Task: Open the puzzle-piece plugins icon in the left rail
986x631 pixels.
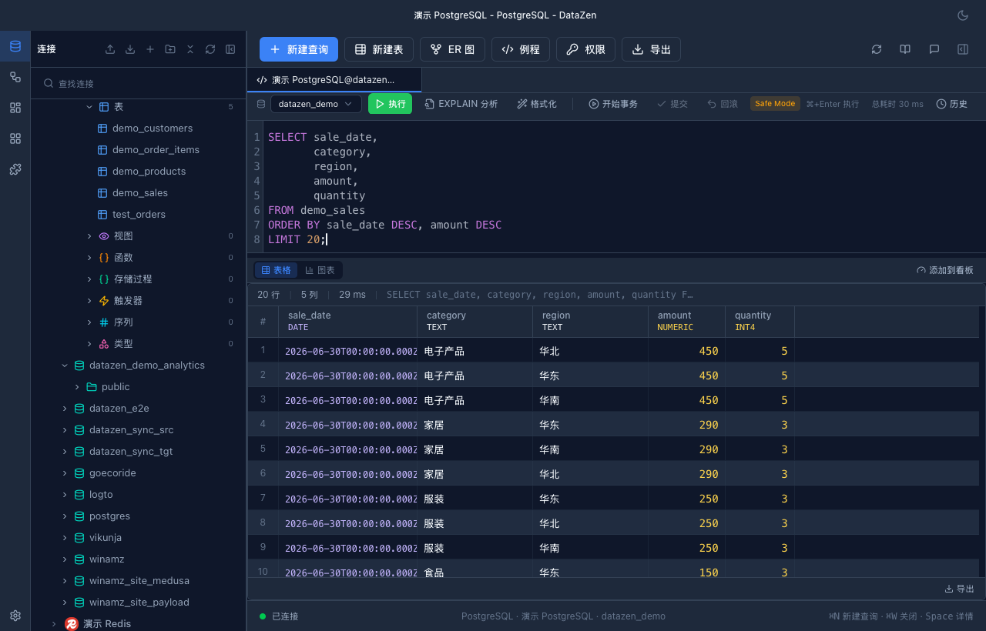Action: (x=15, y=169)
